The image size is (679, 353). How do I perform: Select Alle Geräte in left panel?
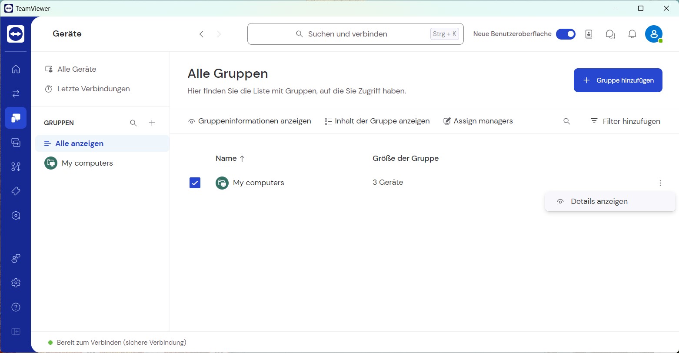(x=77, y=69)
